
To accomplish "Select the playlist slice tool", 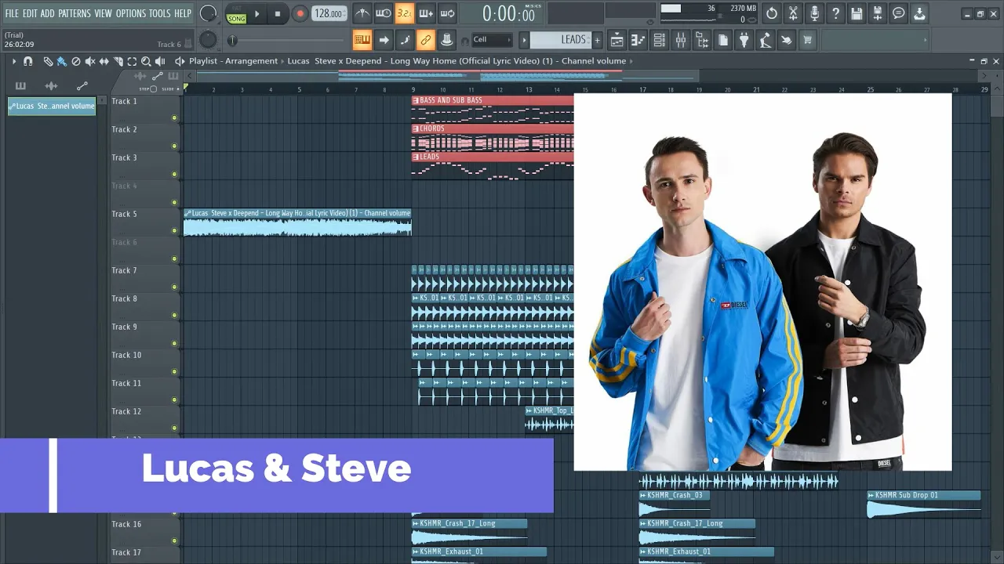I will 118,61.
